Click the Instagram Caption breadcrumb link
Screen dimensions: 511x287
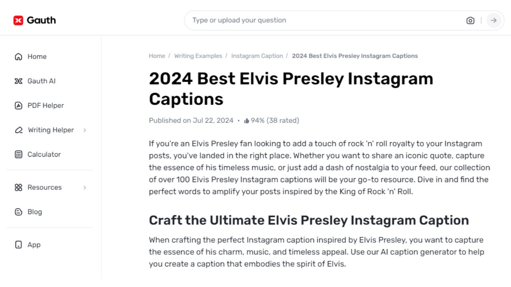point(257,56)
